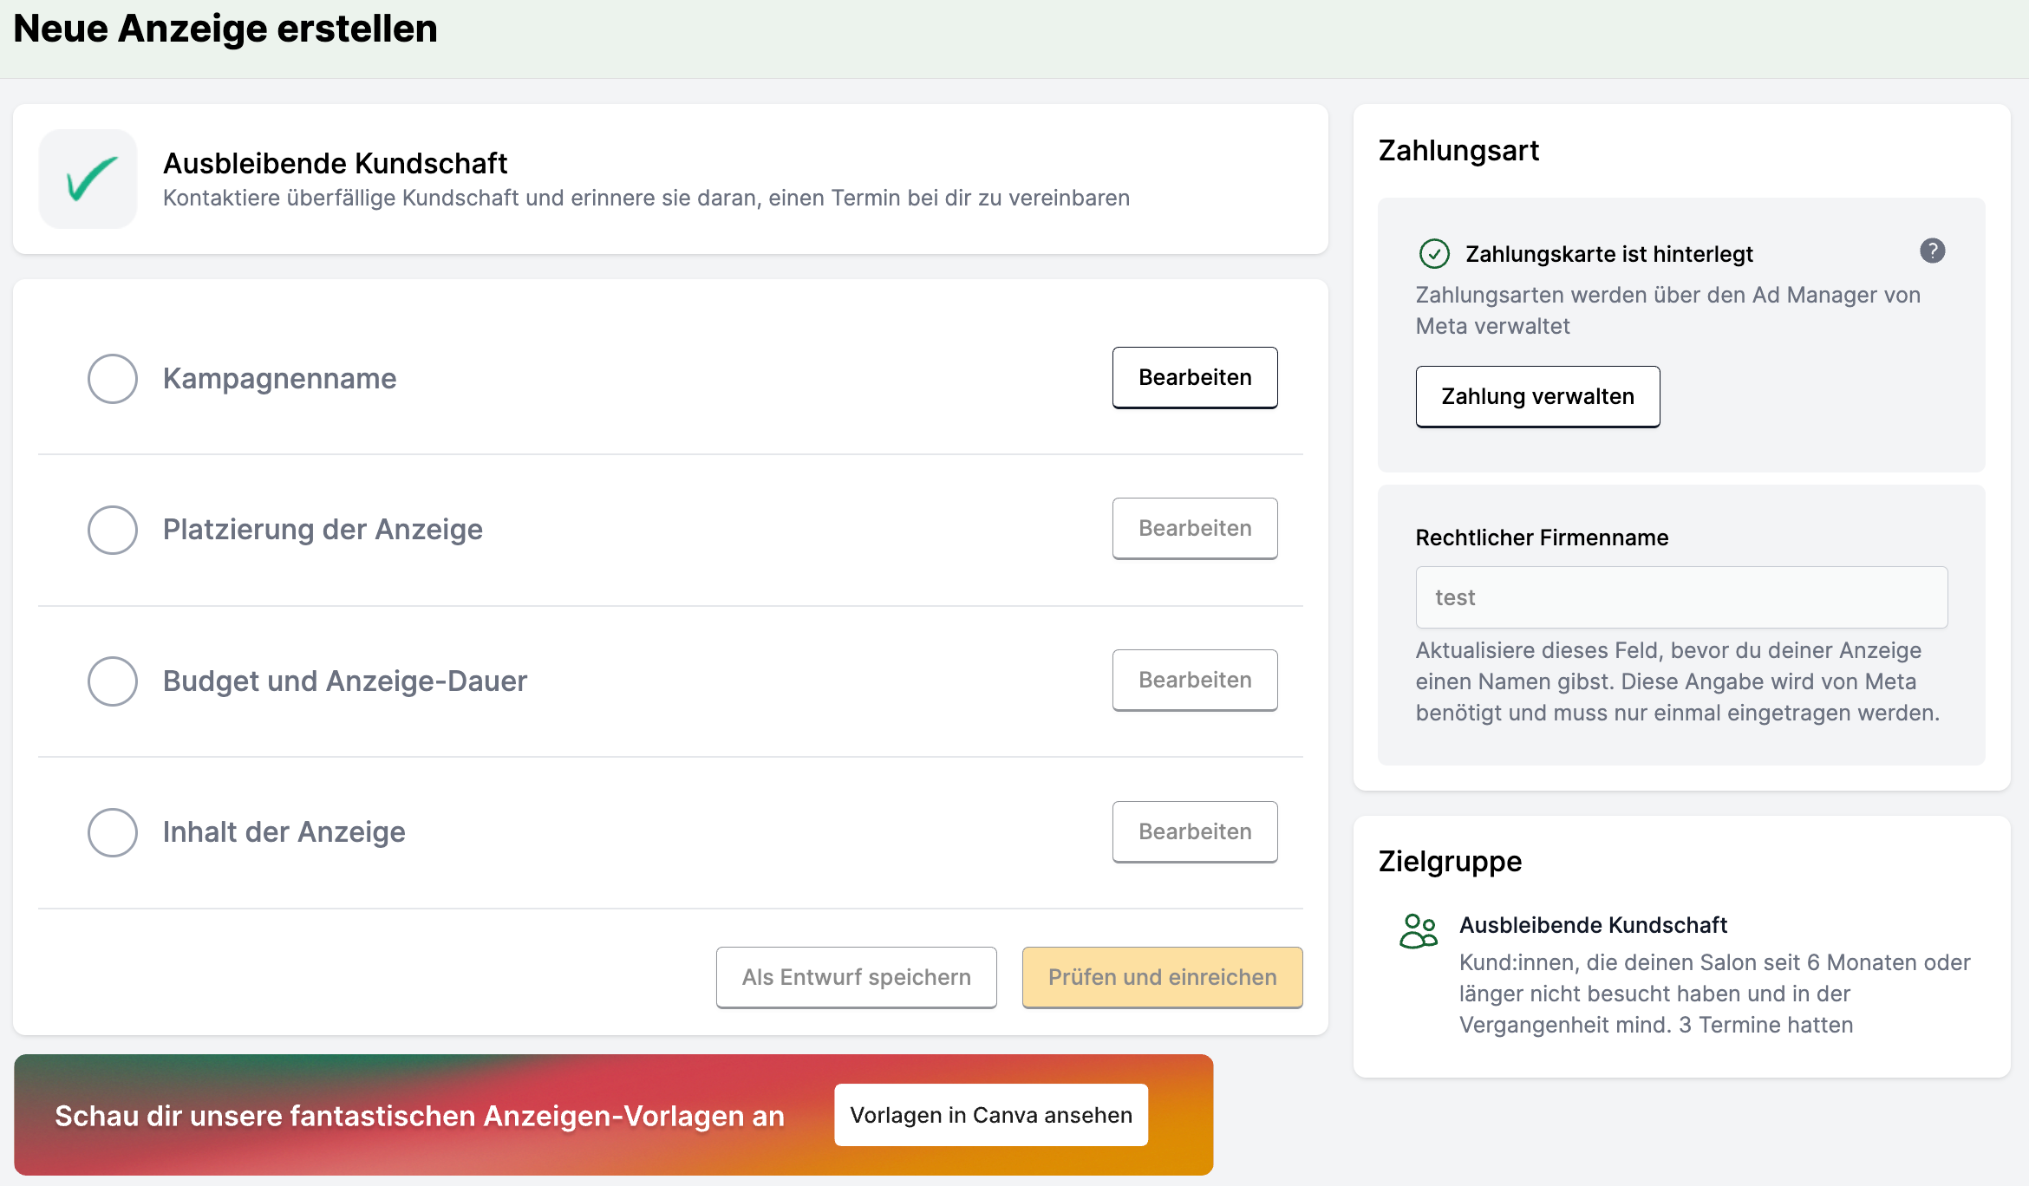Click the question mark help icon
The image size is (2029, 1186).
[1932, 251]
